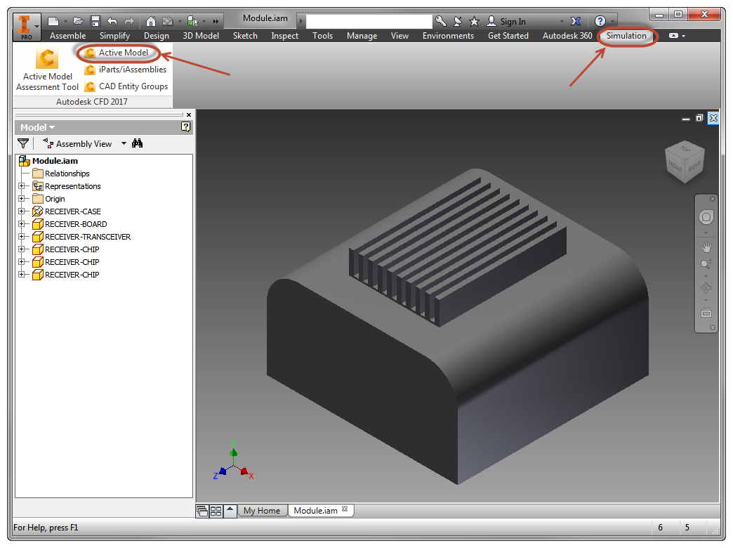733x548 pixels.
Task: Select the CAD Entity Groups option
Action: pos(126,86)
